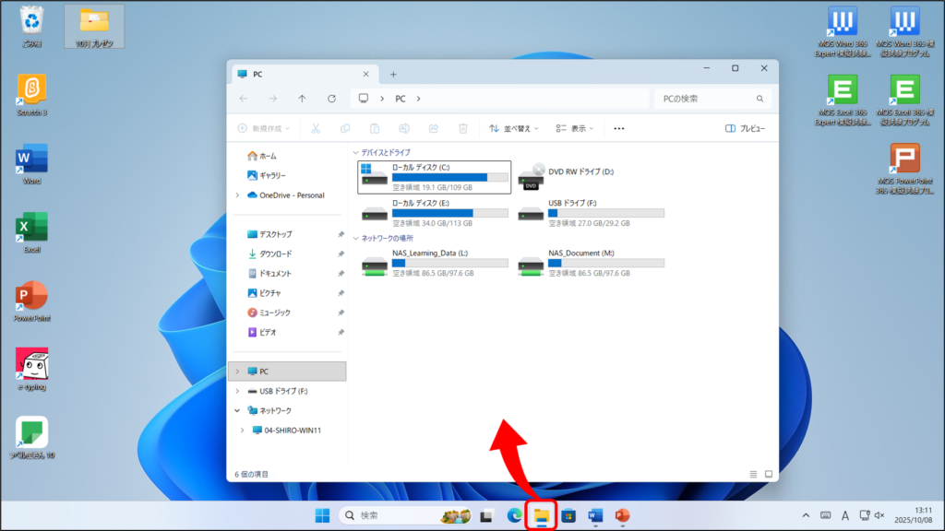Switch to the details view layout icon
The width and height of the screenshot is (945, 531).
(x=753, y=474)
